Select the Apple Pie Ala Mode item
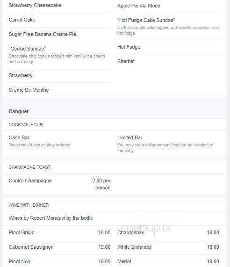This screenshot has width=230, height=267. coord(139,6)
